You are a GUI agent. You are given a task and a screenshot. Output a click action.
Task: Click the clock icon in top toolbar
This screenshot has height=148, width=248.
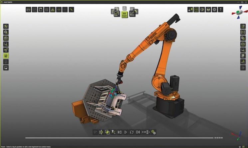[x=47, y=10]
